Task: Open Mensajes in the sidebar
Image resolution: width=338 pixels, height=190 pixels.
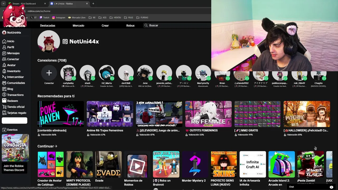Action: pyautogui.click(x=11, y=53)
